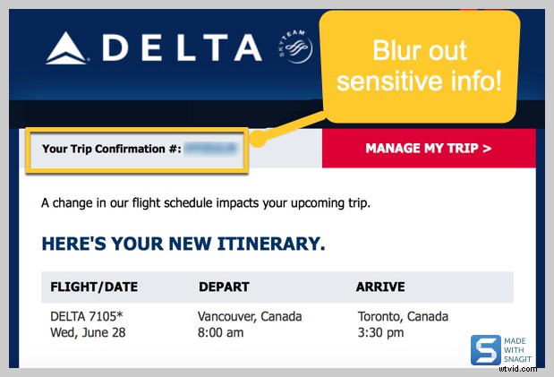Click the Vancouver, Canada departure city
Image resolution: width=554 pixels, height=377 pixels.
coord(250,317)
